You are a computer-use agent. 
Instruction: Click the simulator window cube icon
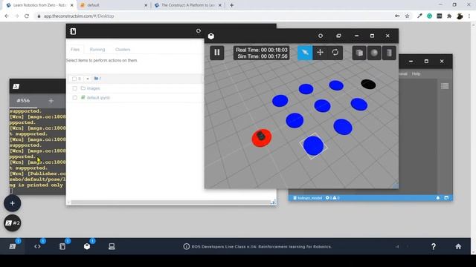click(211, 36)
